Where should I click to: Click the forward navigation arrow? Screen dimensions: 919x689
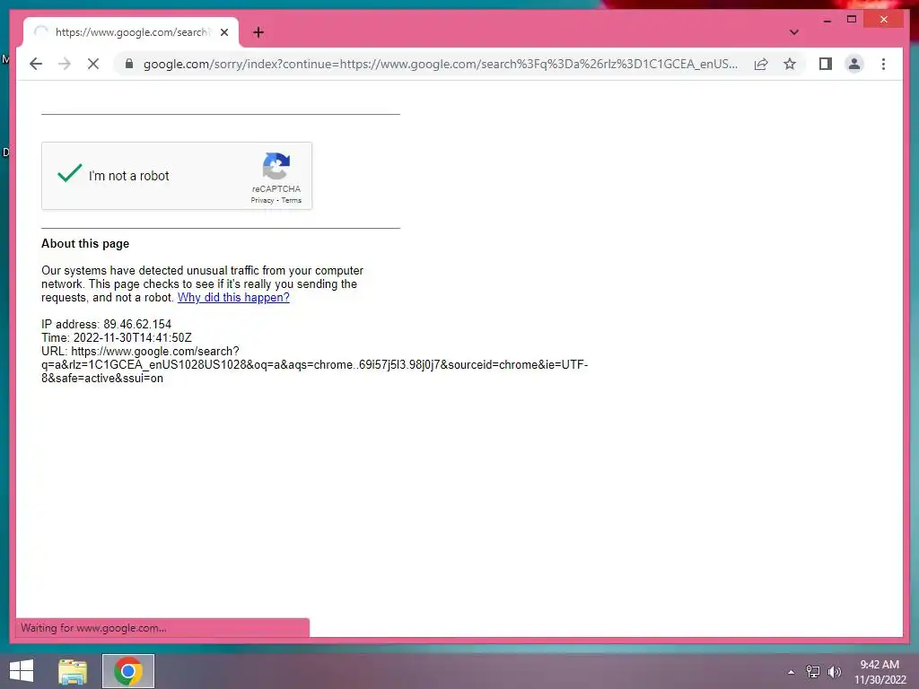click(65, 64)
